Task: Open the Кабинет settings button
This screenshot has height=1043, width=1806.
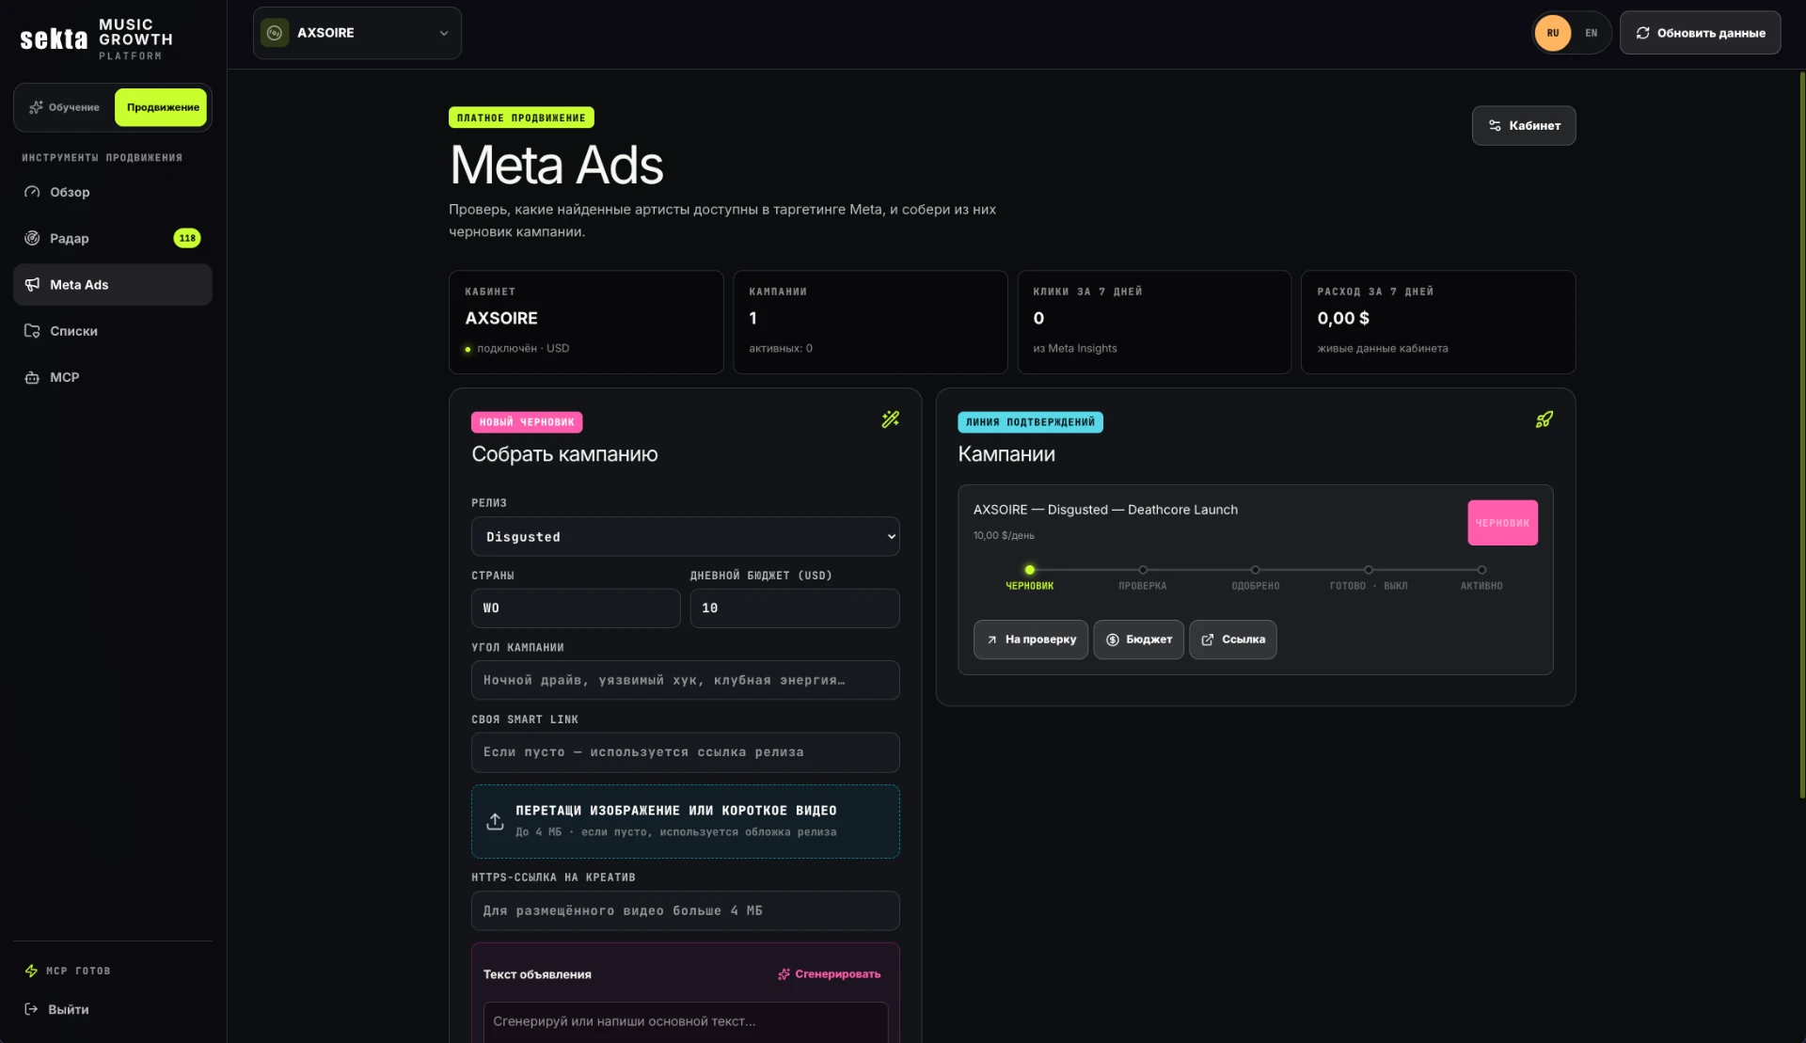Action: [1524, 125]
